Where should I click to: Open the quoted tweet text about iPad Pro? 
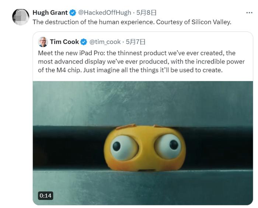140,61
